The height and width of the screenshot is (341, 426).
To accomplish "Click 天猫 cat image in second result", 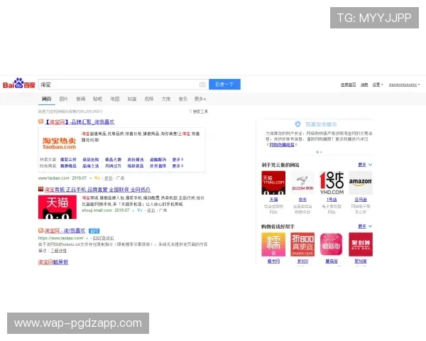I will click(x=58, y=207).
